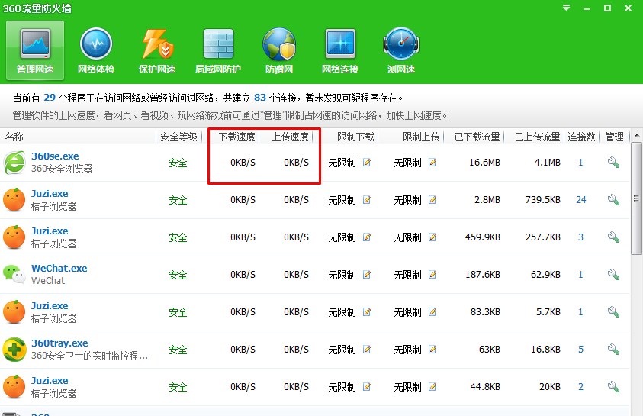The height and width of the screenshot is (416, 643).
Task: Click the list scrollbar up arrow
Action: pos(636,135)
